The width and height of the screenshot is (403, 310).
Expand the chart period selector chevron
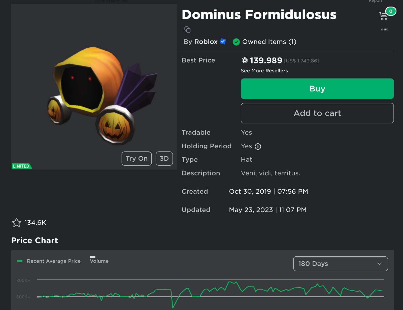(x=380, y=264)
